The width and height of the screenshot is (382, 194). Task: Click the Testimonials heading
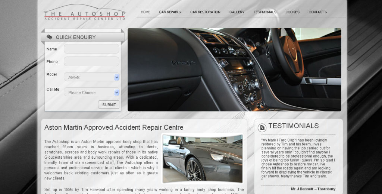294,126
